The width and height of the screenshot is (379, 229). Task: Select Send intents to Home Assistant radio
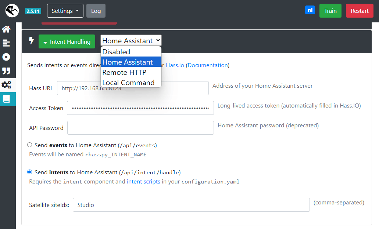[x=29, y=172]
